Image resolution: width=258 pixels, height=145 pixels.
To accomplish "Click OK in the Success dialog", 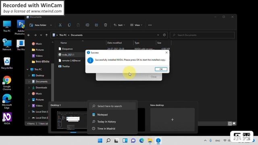I will [x=161, y=69].
